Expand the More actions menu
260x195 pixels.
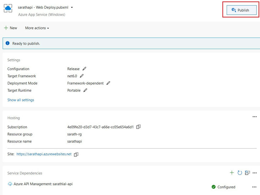(36, 28)
